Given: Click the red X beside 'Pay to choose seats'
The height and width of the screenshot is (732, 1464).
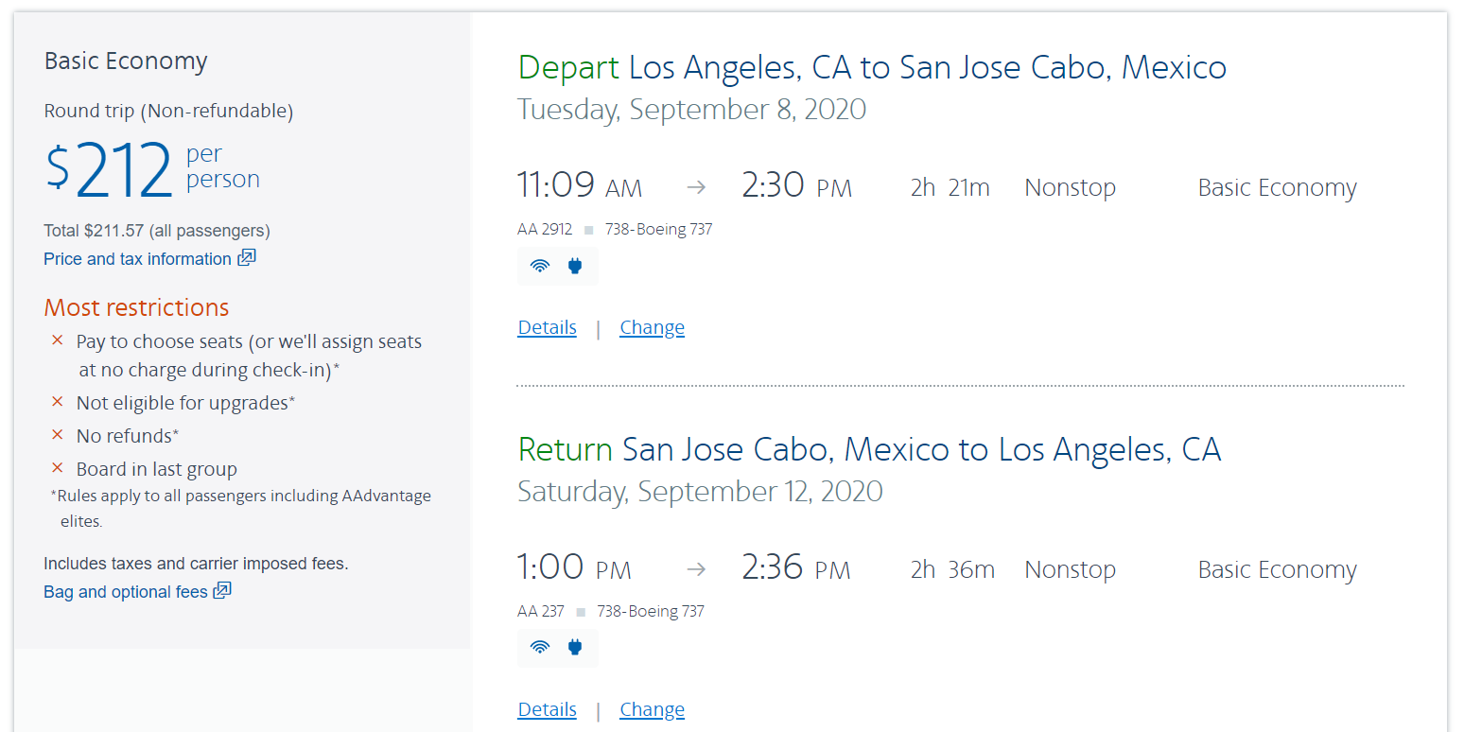Looking at the screenshot, I should [x=58, y=340].
